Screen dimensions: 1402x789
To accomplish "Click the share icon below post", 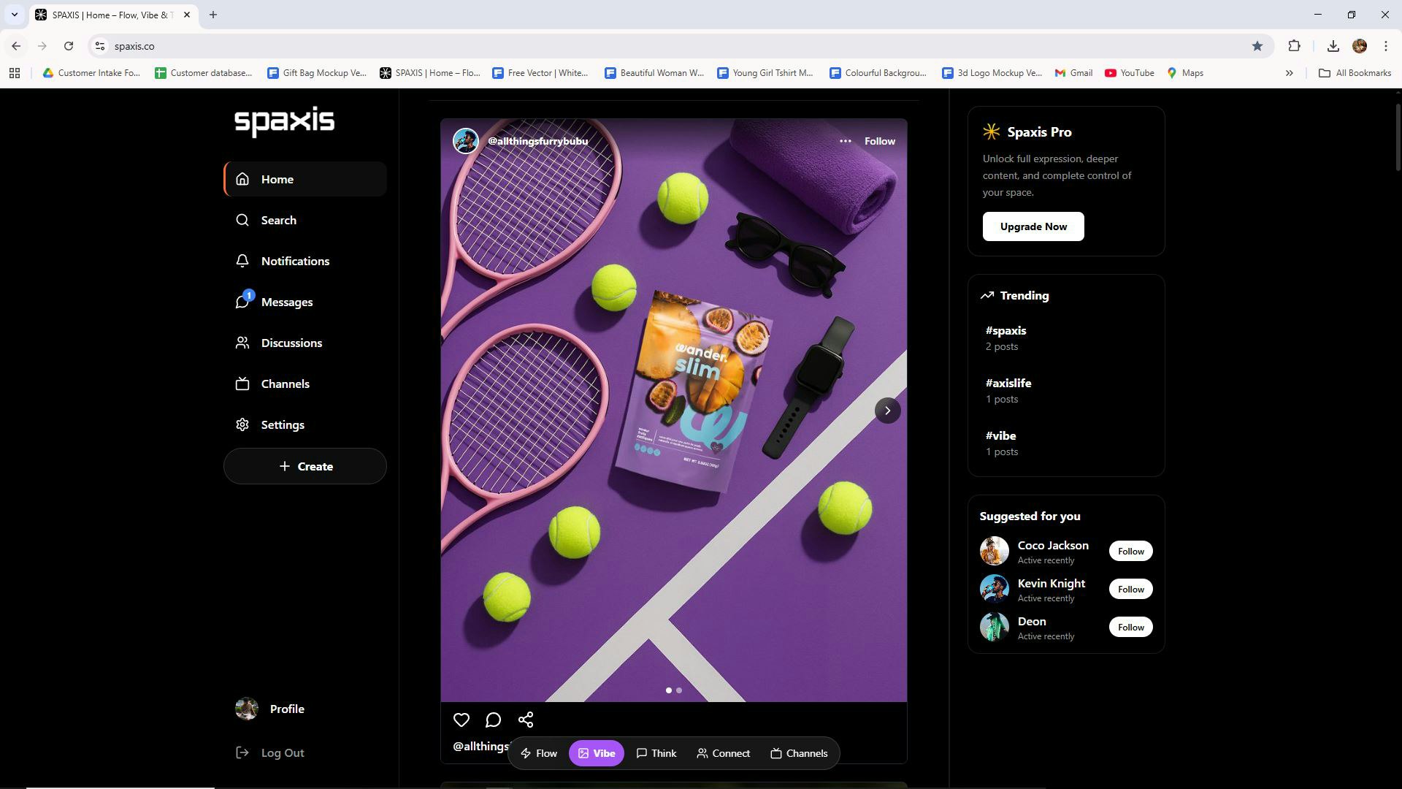I will [526, 720].
